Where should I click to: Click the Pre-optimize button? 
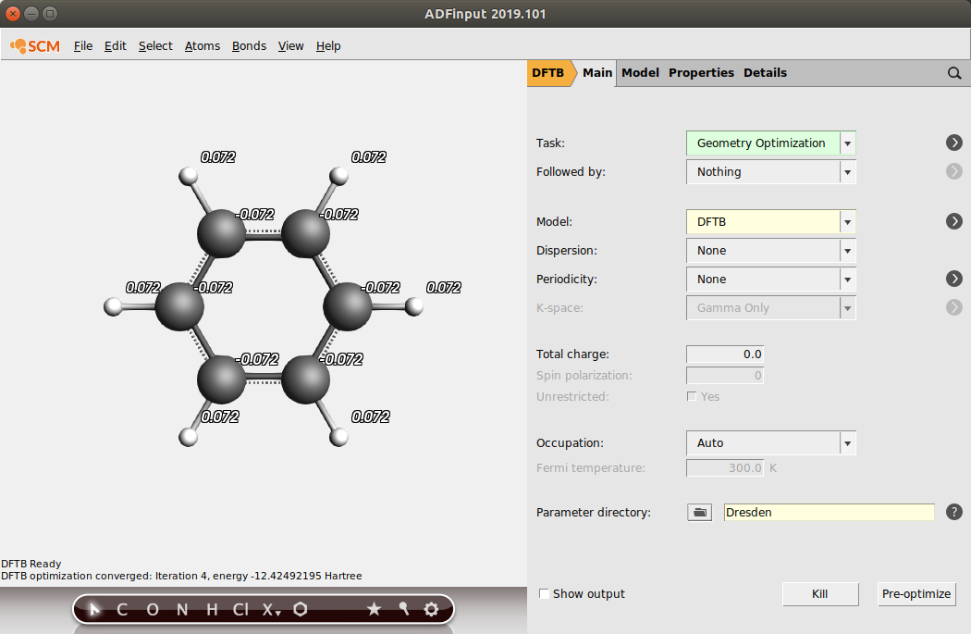click(x=916, y=593)
